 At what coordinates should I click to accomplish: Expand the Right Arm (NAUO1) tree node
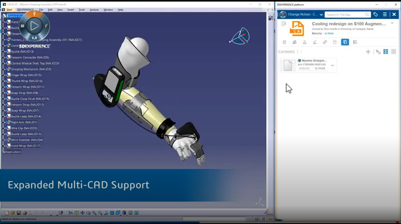tap(4, 123)
